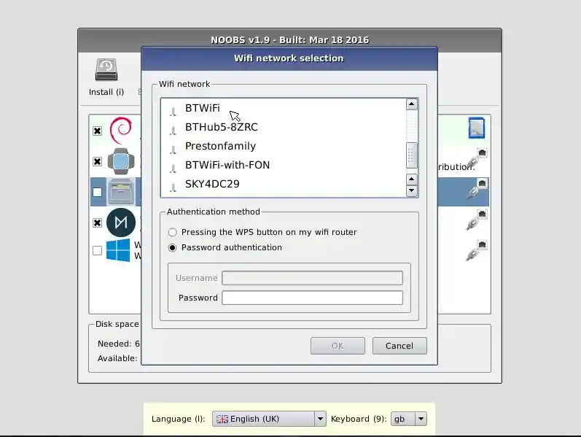The height and width of the screenshot is (437, 581).
Task: Click the Windows logo icon
Action: click(x=118, y=250)
